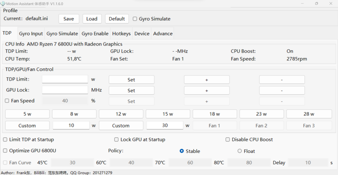Select the Float policy radio button
338x175 pixels.
tap(240, 151)
